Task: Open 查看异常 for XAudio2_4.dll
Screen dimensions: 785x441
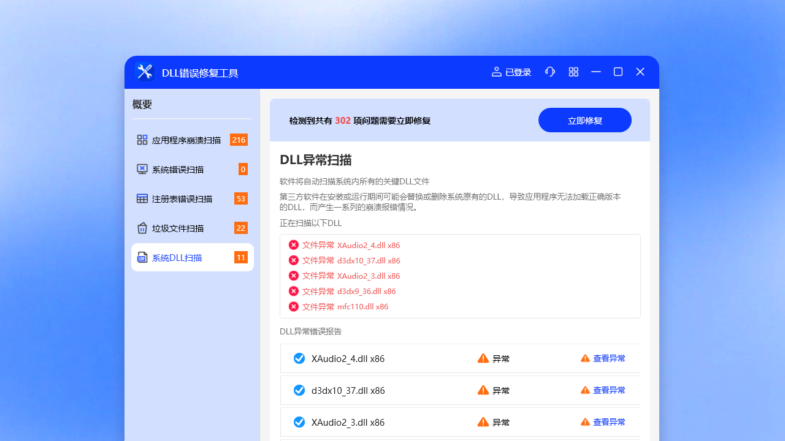Action: click(x=610, y=358)
